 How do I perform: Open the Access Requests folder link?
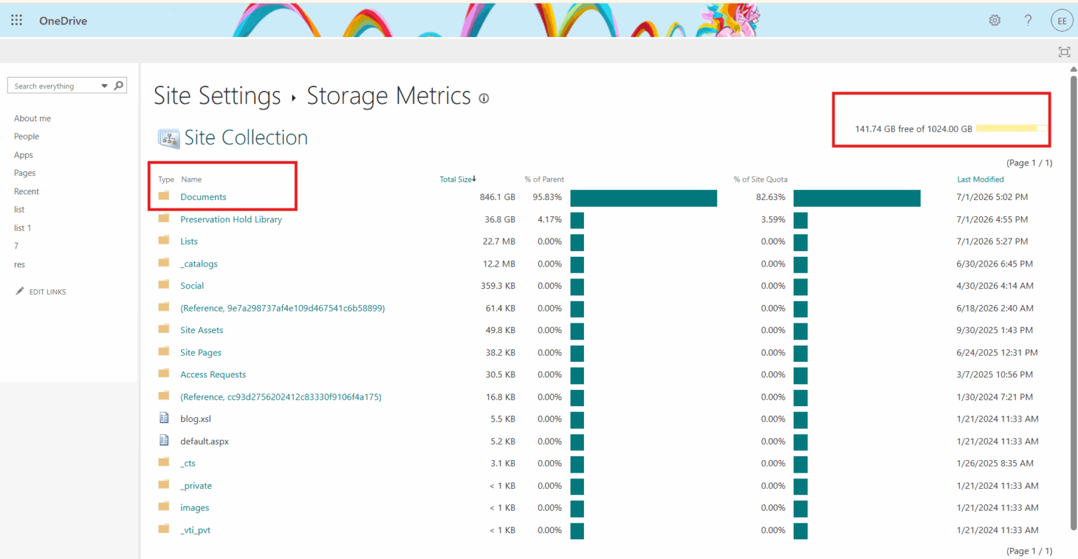point(213,375)
